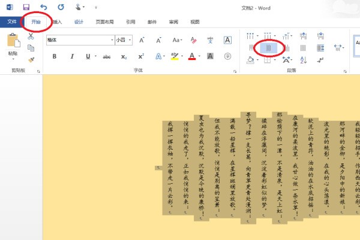The height and width of the screenshot is (240, 360).
Task: Undo the last action
Action: 44,7
